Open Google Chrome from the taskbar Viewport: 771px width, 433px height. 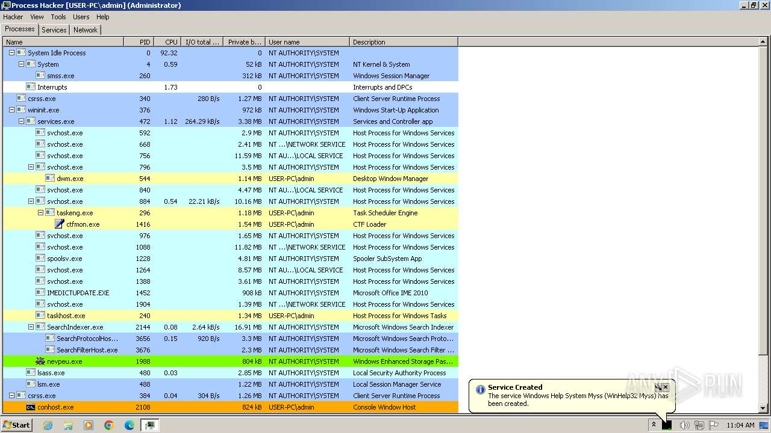pyautogui.click(x=109, y=425)
